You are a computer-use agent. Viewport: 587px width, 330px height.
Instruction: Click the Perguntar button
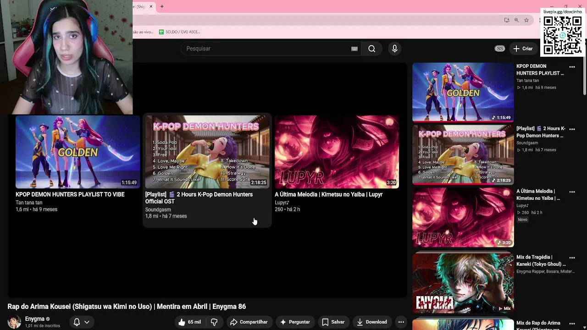tap(295, 322)
